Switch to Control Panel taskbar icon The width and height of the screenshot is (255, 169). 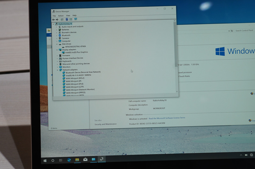[x=93, y=159]
